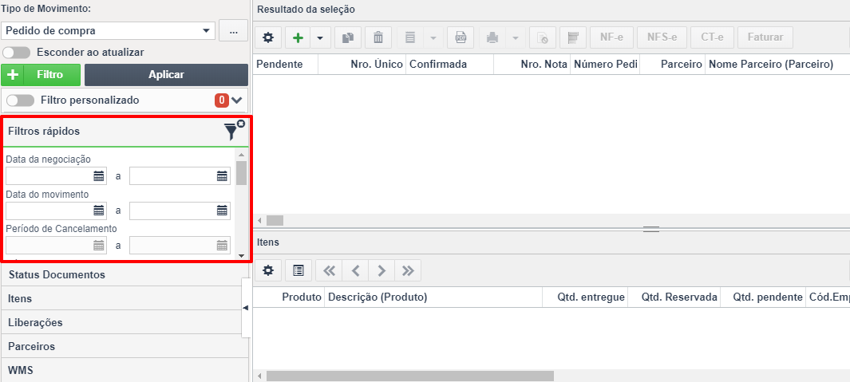Click the Aplicar button

pos(167,75)
